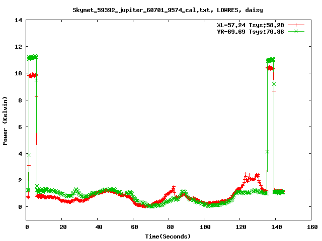This screenshot has width=322, height=241.
Task: Click the 160 tick on time axis
Action: tap(311, 227)
